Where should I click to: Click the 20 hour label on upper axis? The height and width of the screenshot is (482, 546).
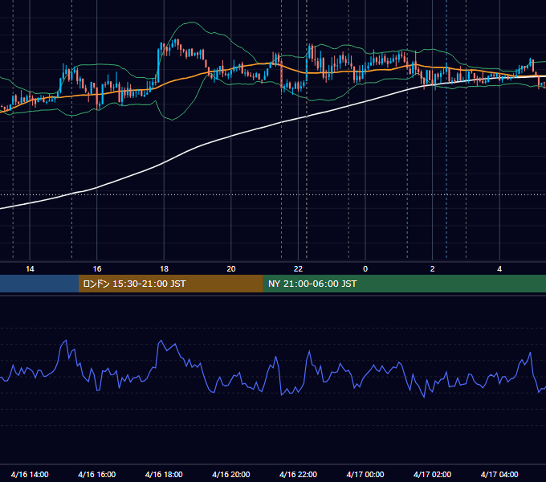(x=231, y=269)
